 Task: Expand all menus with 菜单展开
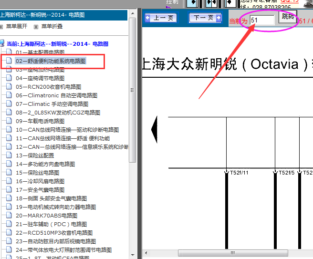click(x=17, y=26)
